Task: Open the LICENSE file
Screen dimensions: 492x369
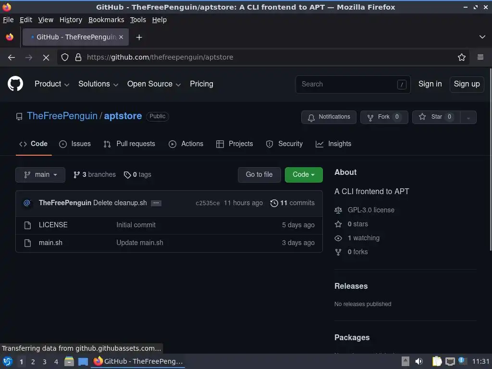Action: pyautogui.click(x=53, y=225)
